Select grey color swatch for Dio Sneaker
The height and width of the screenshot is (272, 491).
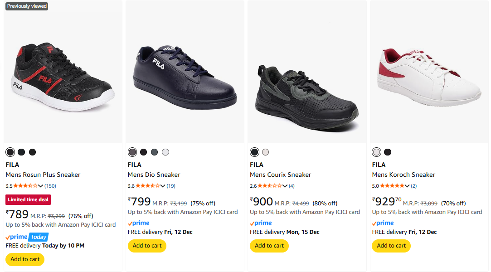[x=155, y=152]
